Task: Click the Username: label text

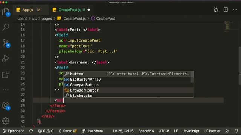Action: pyautogui.click(x=79, y=62)
